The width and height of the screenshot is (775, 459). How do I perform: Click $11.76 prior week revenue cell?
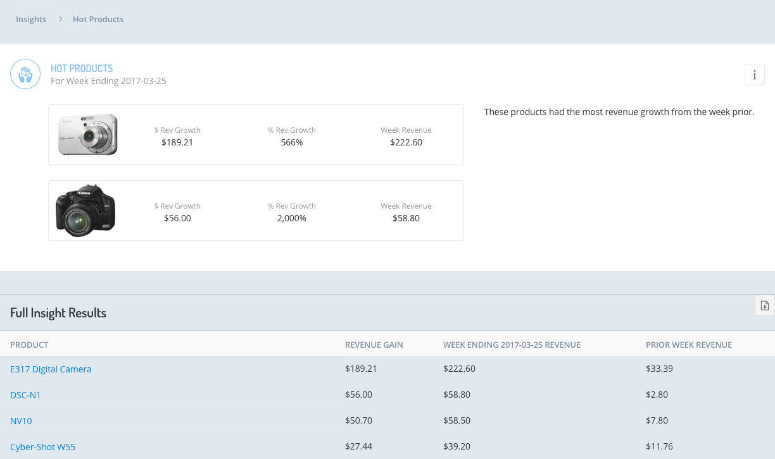[x=659, y=446]
